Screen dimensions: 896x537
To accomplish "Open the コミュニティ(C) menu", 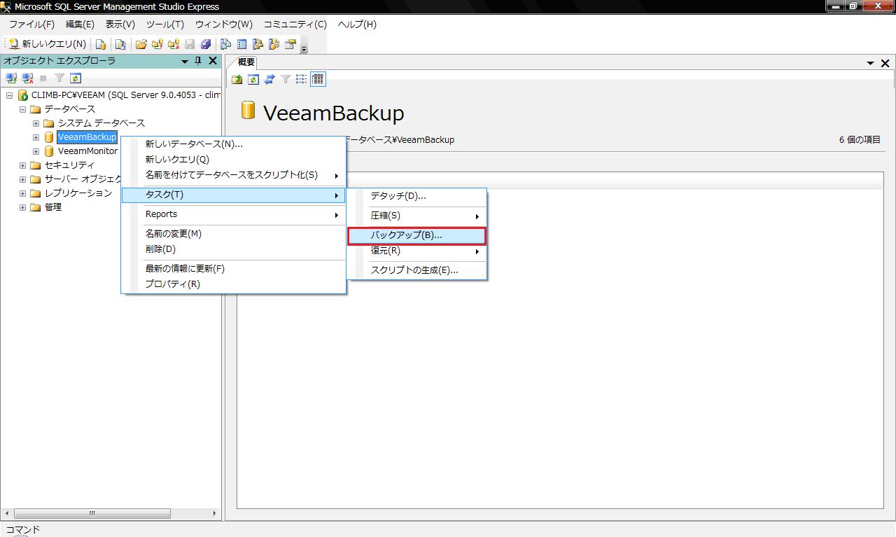I will pos(295,25).
